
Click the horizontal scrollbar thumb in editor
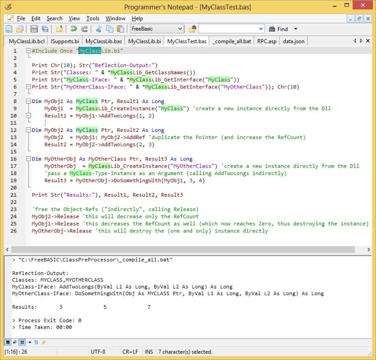point(183,249)
